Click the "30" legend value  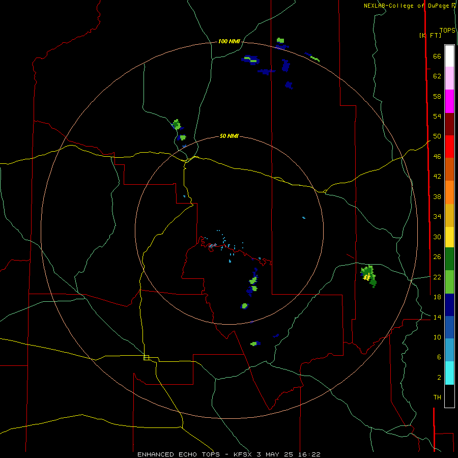pyautogui.click(x=437, y=237)
